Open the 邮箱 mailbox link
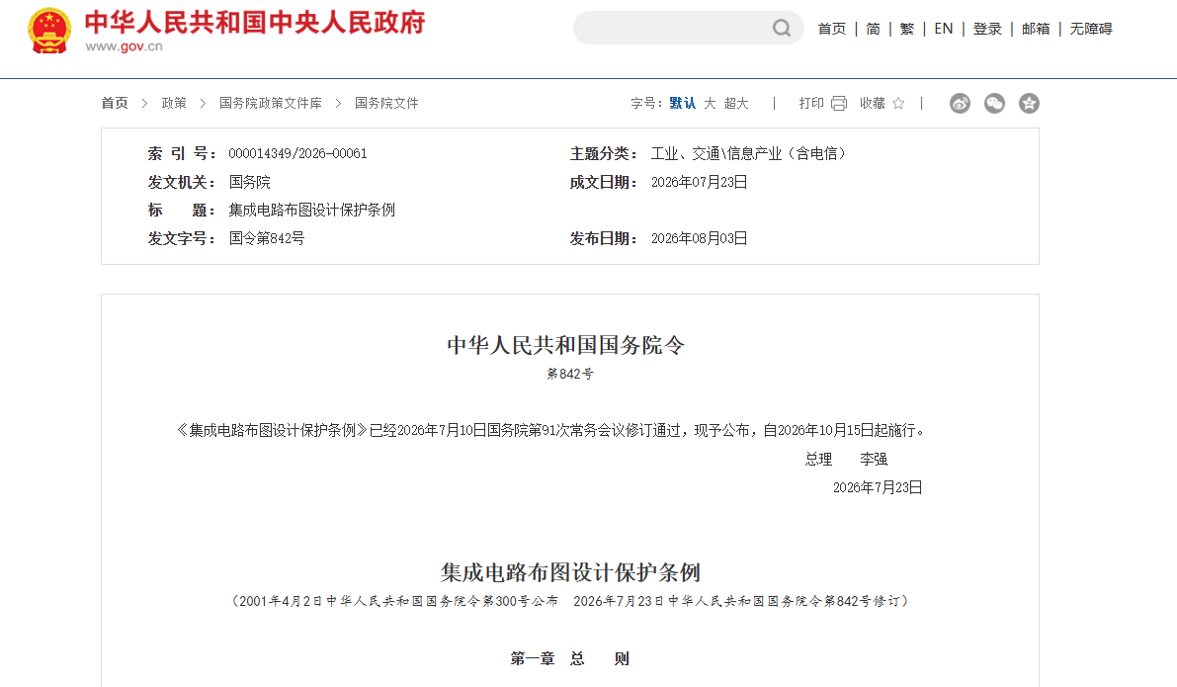The height and width of the screenshot is (687, 1177). point(1036,29)
